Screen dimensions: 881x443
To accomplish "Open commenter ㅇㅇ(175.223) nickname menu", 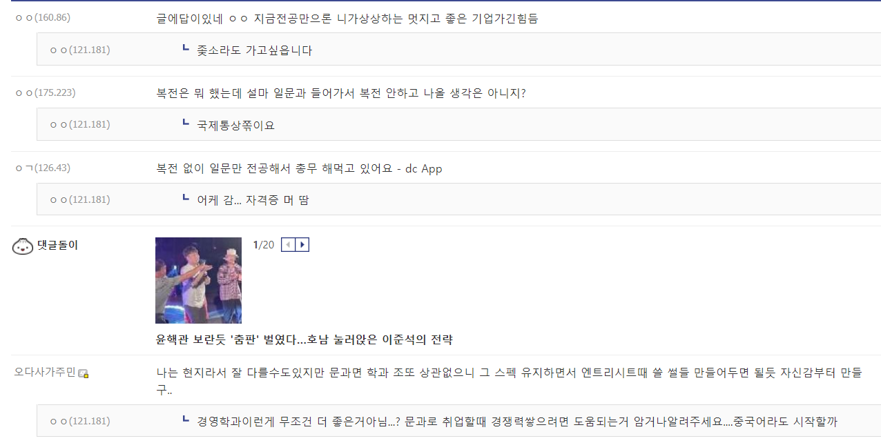I will coord(46,92).
